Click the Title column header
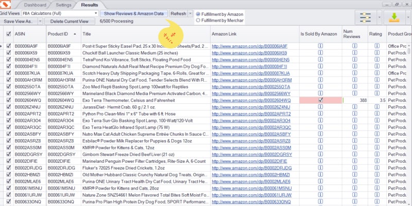412x206 pixels. [x=146, y=34]
